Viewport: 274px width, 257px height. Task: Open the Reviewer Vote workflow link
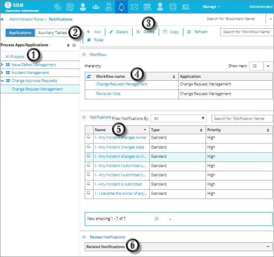[108, 94]
